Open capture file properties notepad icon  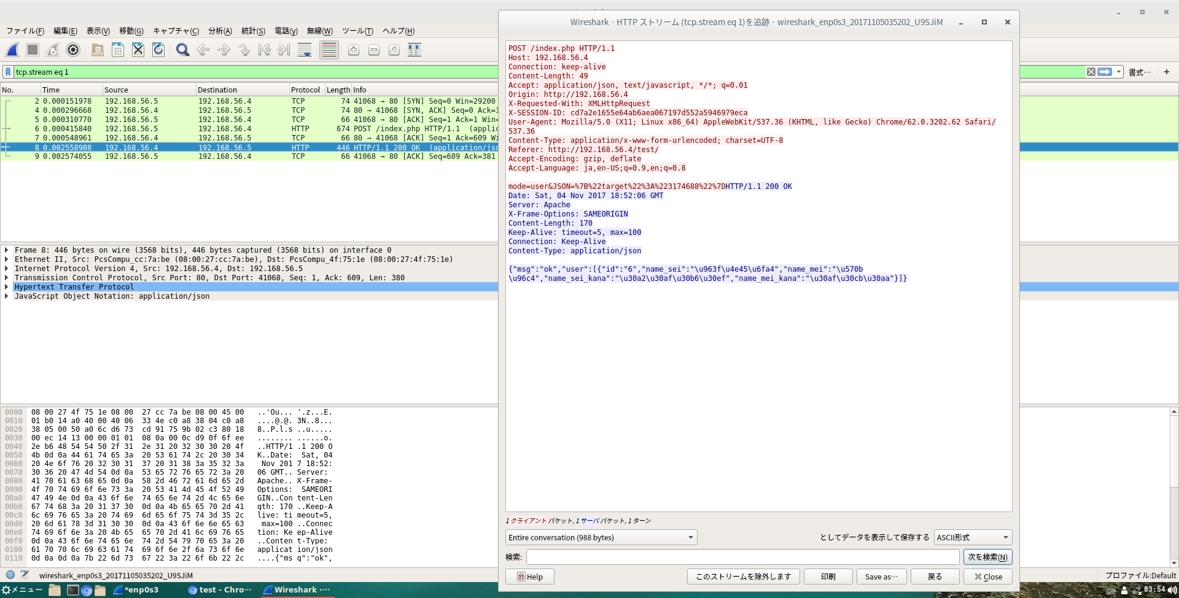coord(25,575)
